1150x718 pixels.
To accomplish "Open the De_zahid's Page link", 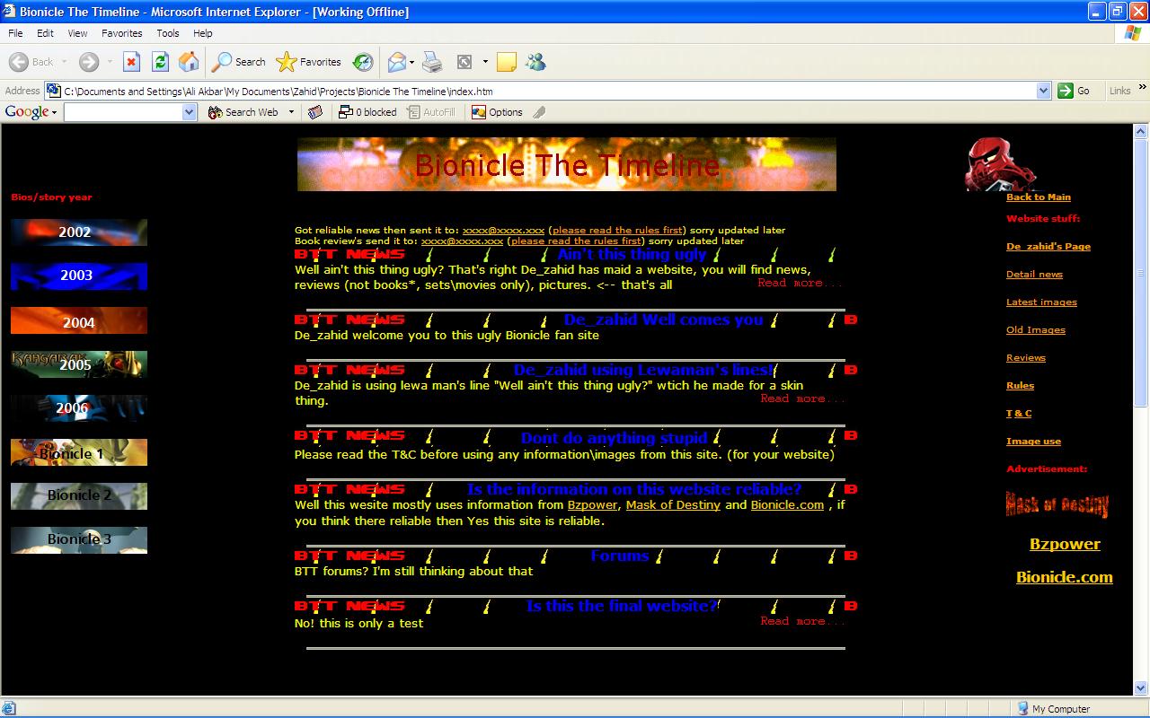I will pos(1048,246).
